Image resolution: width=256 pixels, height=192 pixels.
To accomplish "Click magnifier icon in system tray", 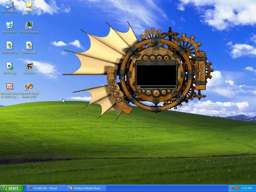I will tap(237, 188).
